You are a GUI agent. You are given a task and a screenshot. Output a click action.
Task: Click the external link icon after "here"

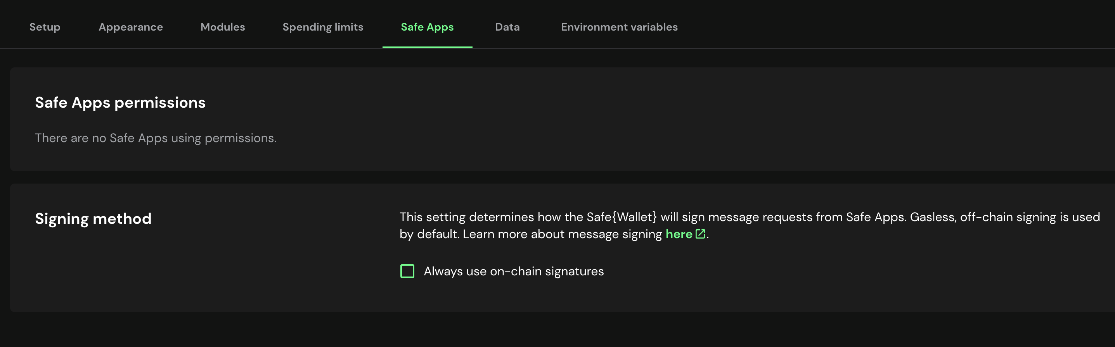(x=700, y=234)
